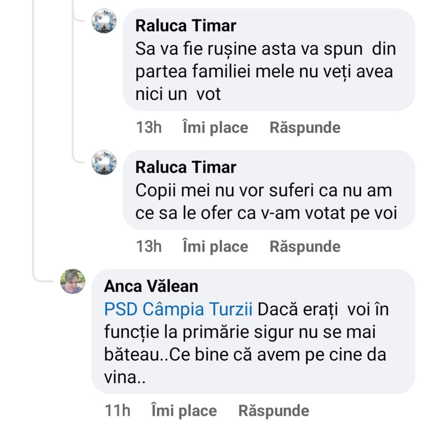Like Anca Vălean's comment with Îmi place
This screenshot has width=428, height=422.
184,411
